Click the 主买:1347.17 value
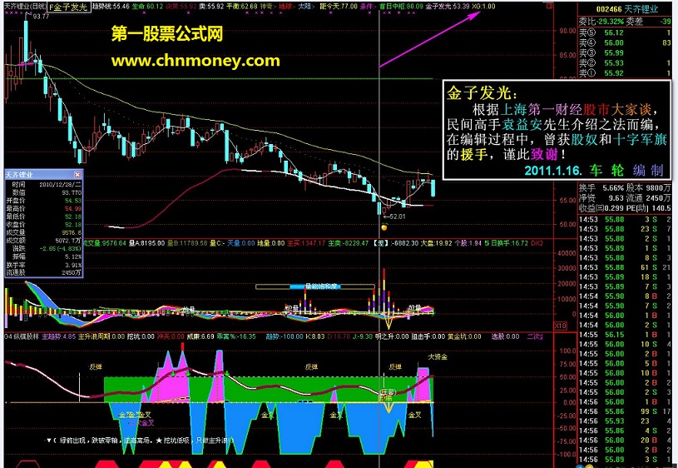678x468 pixels. tap(306, 243)
